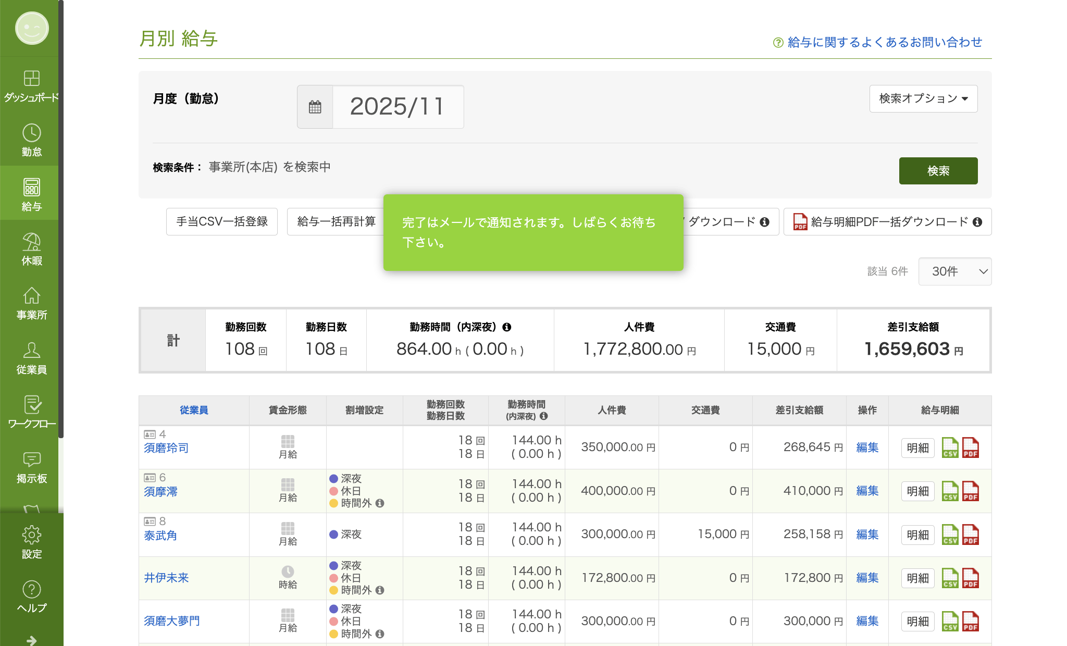Open the 休暇 vacation section icon
1067x646 pixels.
pos(32,245)
